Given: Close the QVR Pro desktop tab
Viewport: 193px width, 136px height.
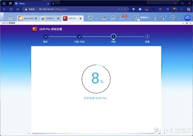Looking at the screenshot, I should [81, 19].
